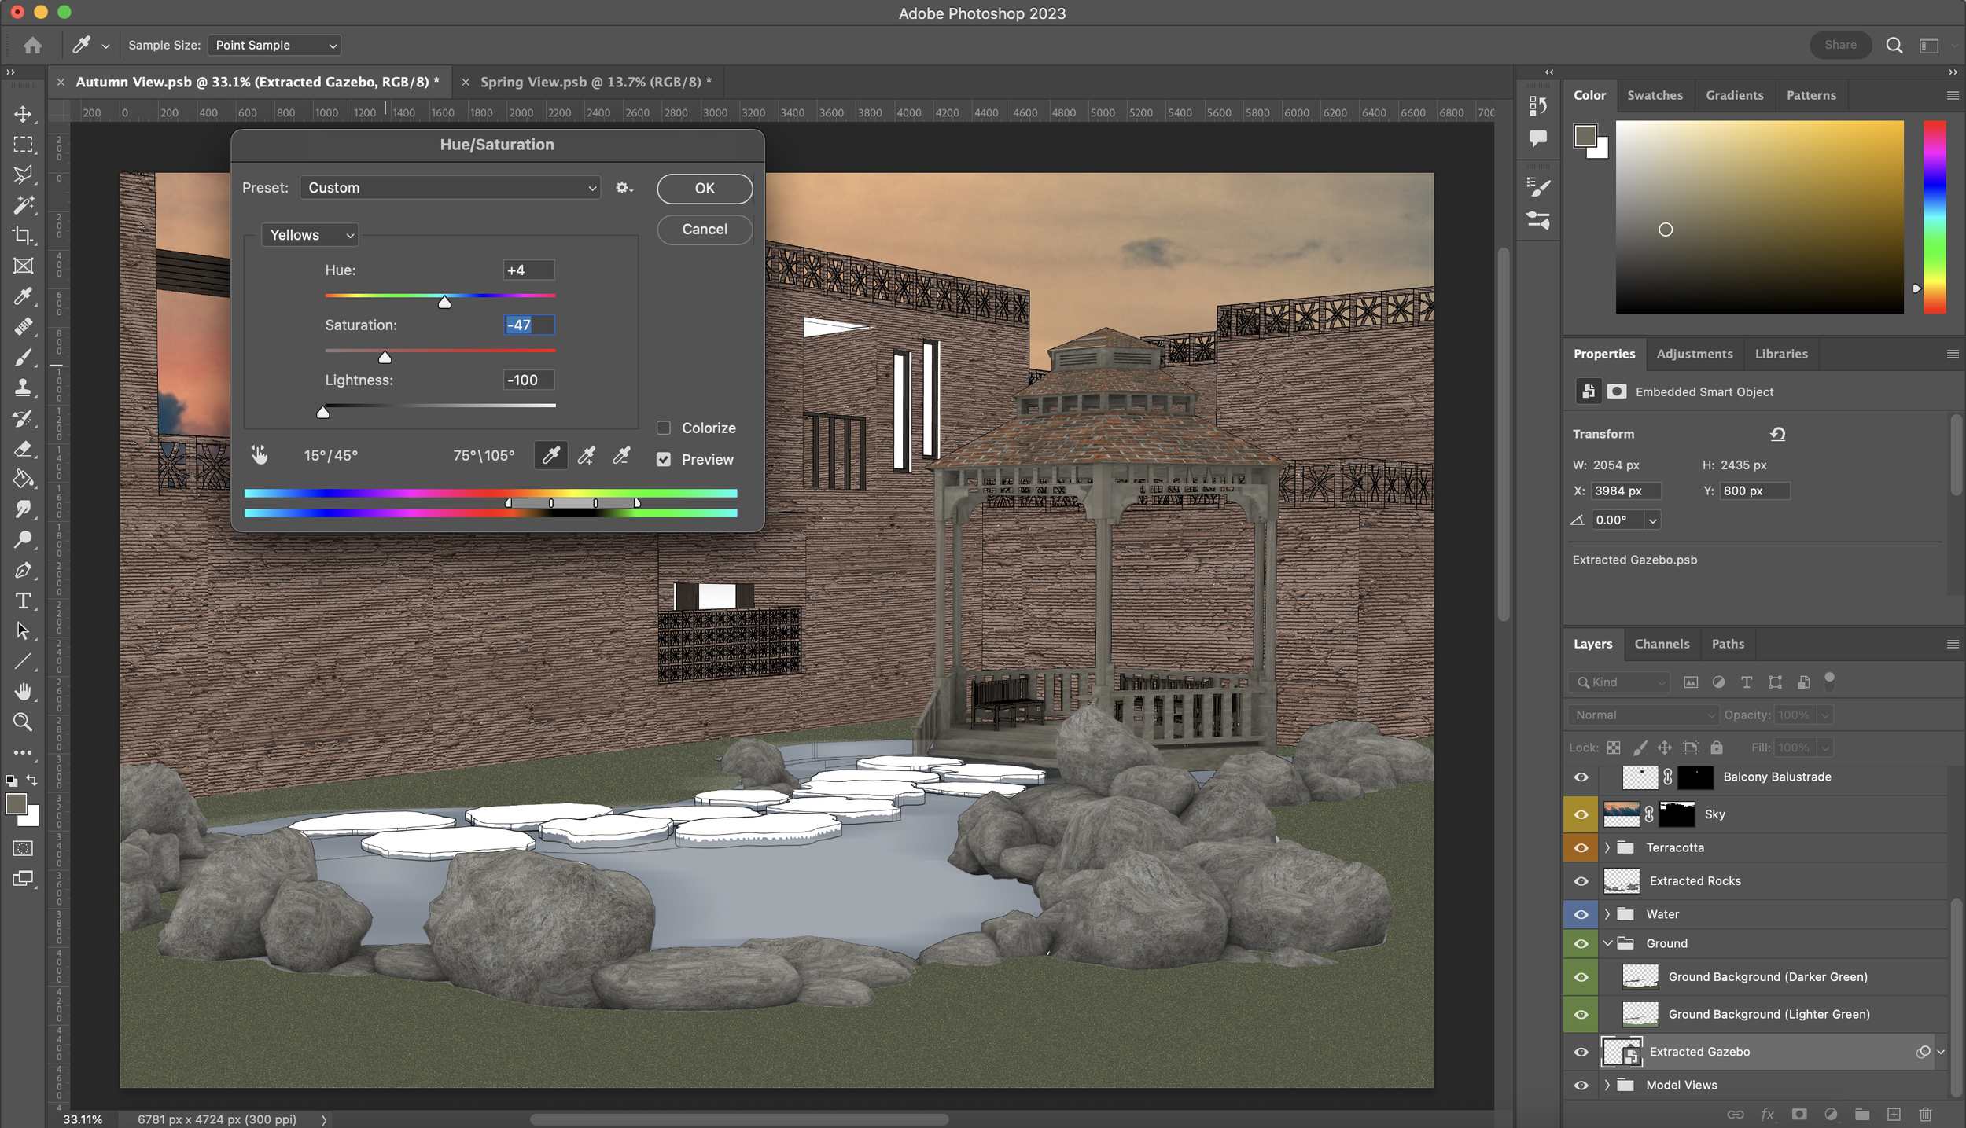The image size is (1966, 1128).
Task: Select the Healing Brush tool
Action: (24, 327)
